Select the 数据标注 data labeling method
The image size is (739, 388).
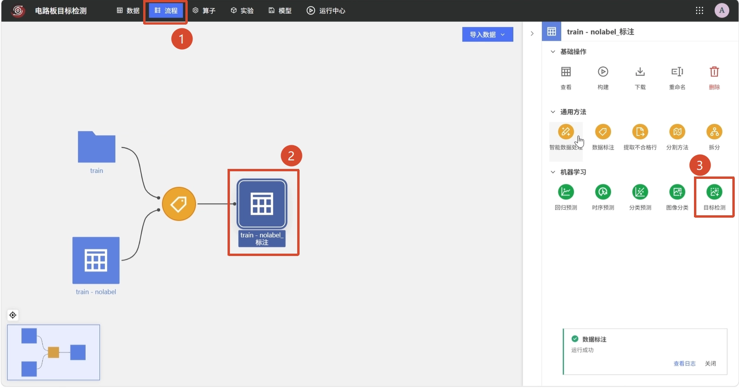(x=603, y=132)
